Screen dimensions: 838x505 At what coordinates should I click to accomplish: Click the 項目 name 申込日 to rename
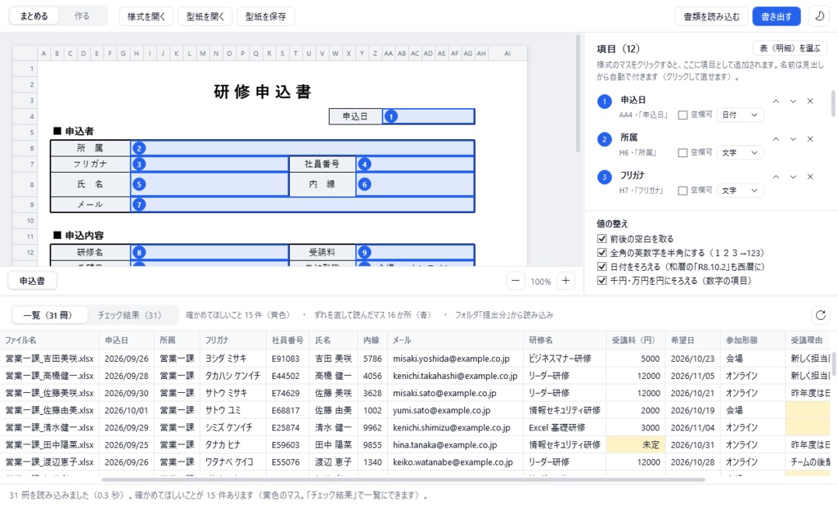click(x=633, y=101)
